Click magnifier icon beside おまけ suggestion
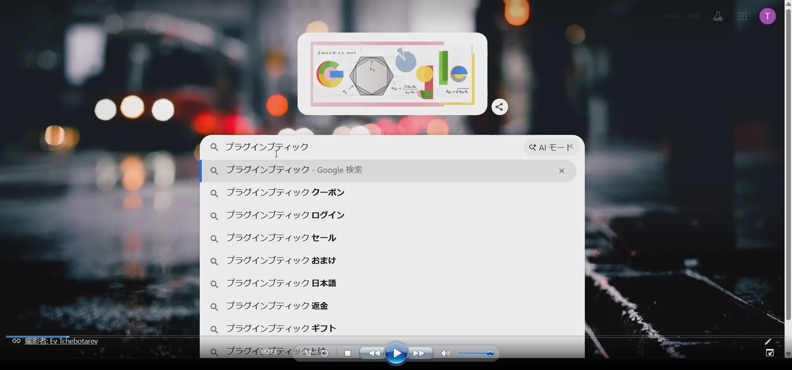This screenshot has height=370, width=792. pyautogui.click(x=214, y=262)
